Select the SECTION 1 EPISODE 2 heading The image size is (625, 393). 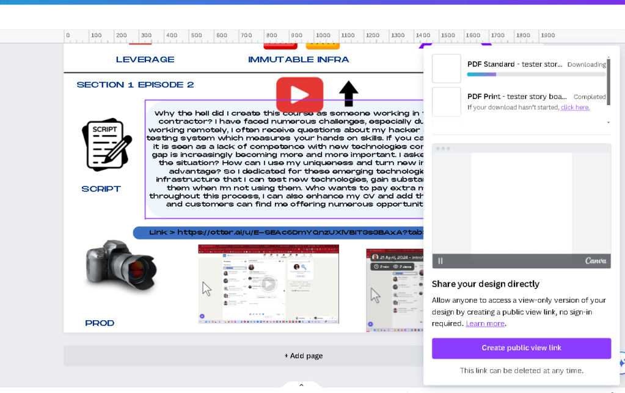(135, 85)
